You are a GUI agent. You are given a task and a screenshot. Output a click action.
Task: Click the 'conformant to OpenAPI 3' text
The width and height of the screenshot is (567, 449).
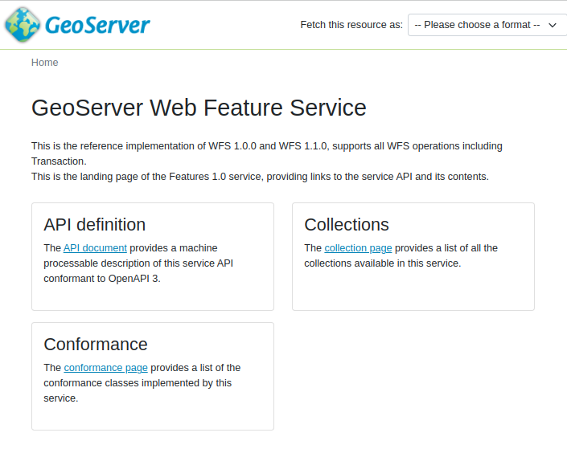(x=101, y=279)
